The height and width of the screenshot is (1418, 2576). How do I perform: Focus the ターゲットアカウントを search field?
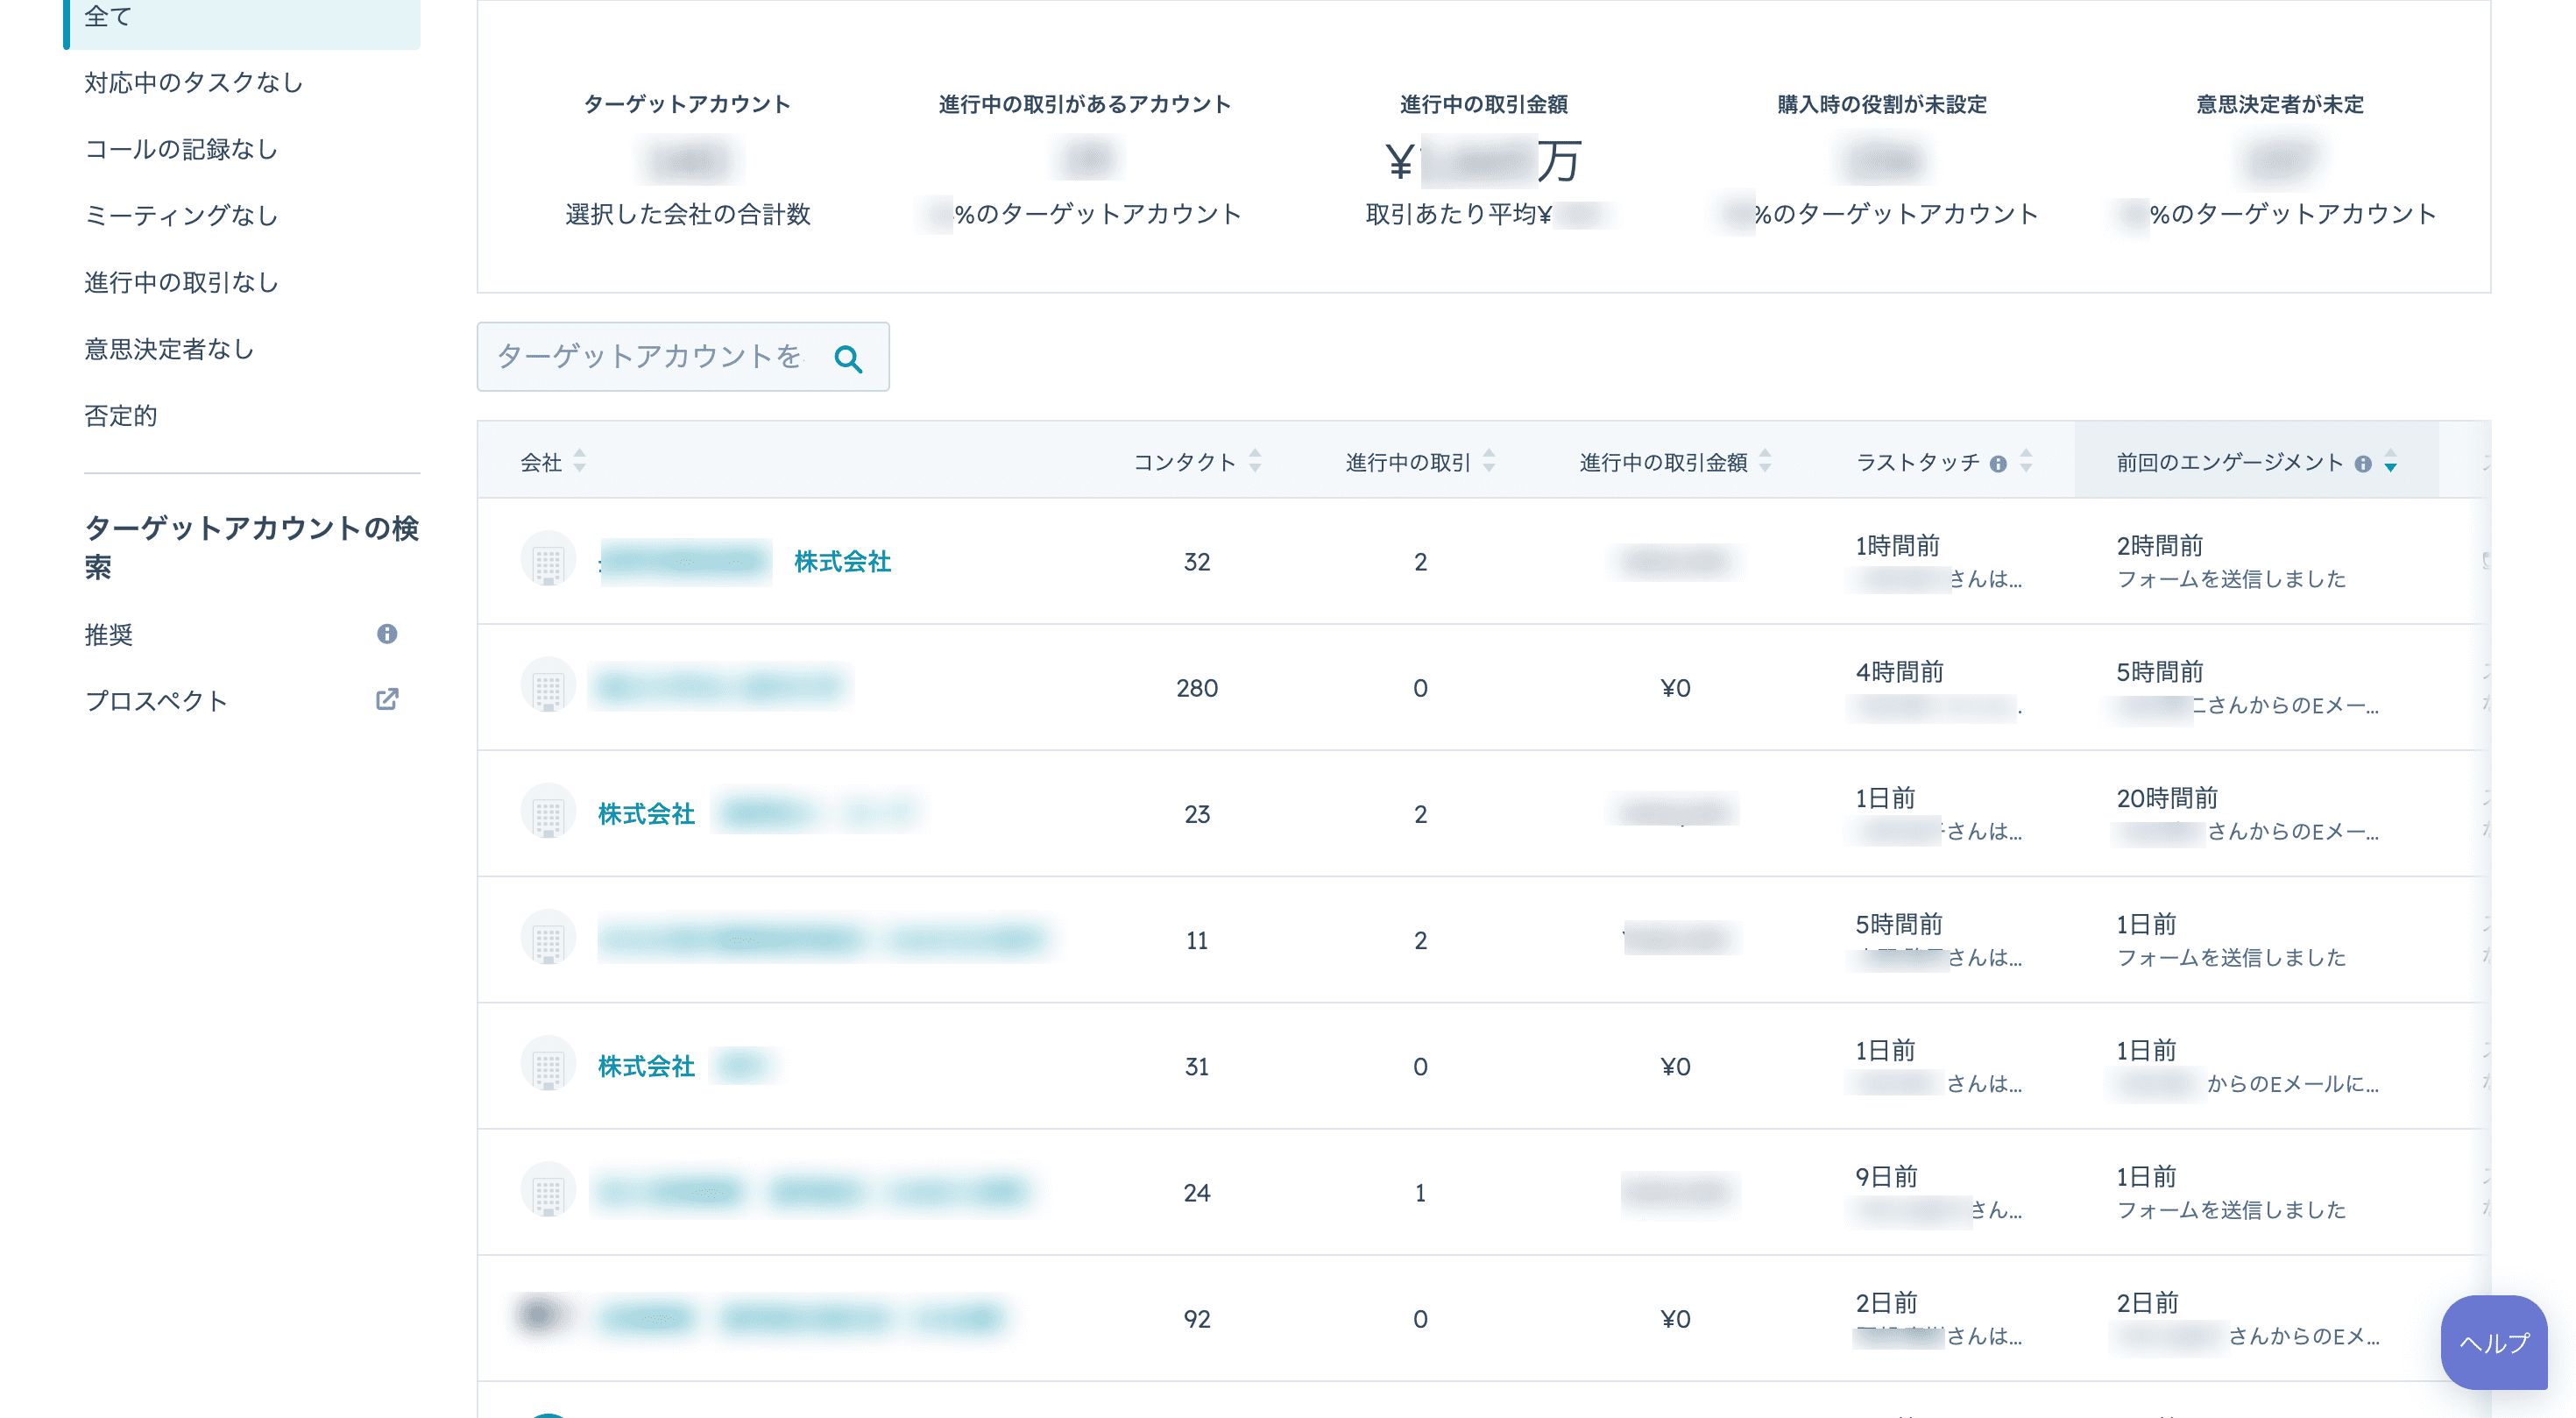click(x=682, y=357)
